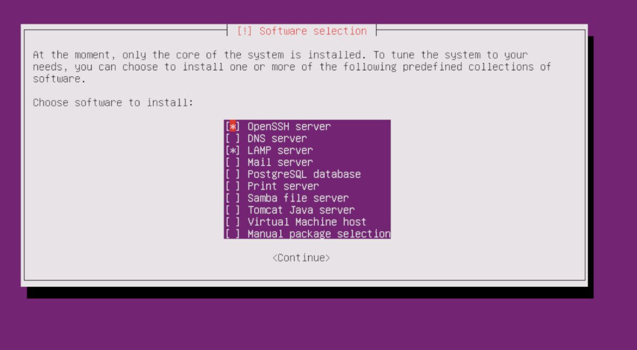Viewport: 637px width, 350px height.
Task: Select the 'Virtual Machine host' label text
Action: (x=307, y=222)
